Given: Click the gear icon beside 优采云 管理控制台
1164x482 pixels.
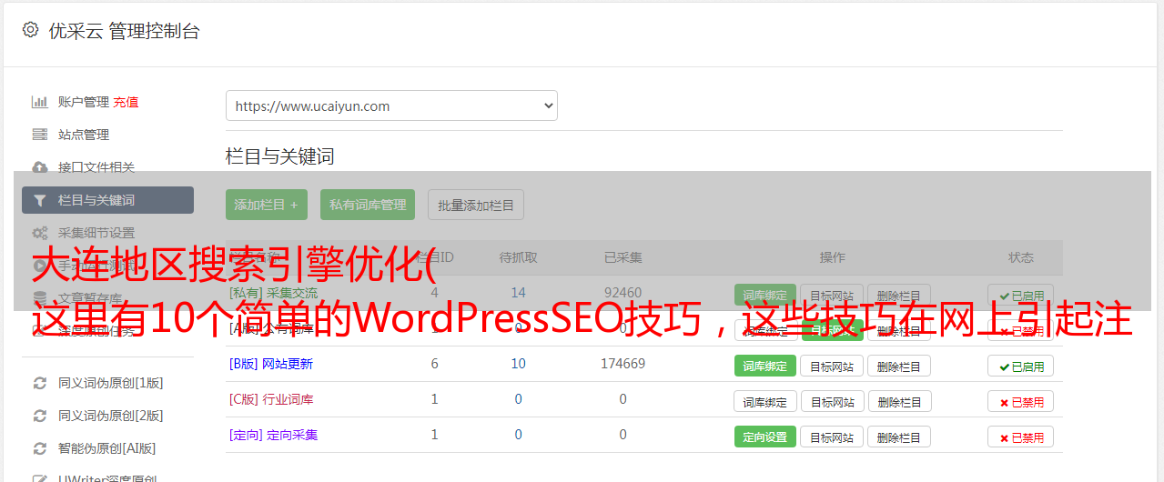Looking at the screenshot, I should point(30,30).
